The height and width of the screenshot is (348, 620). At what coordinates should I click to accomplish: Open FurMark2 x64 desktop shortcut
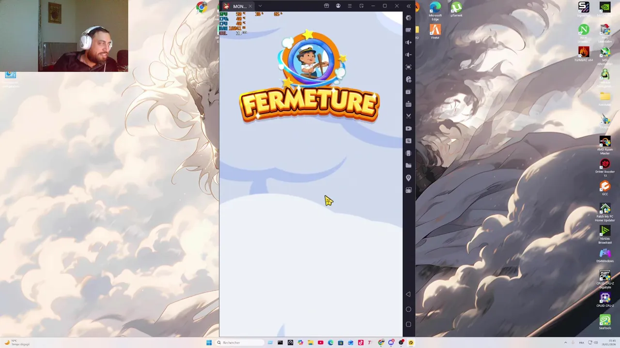[584, 54]
